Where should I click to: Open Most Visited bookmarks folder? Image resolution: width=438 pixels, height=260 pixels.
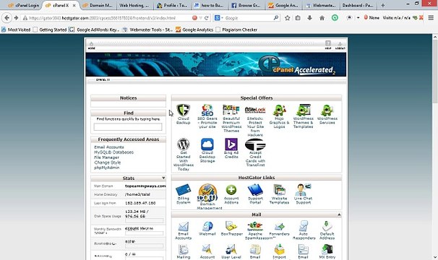click(16, 30)
